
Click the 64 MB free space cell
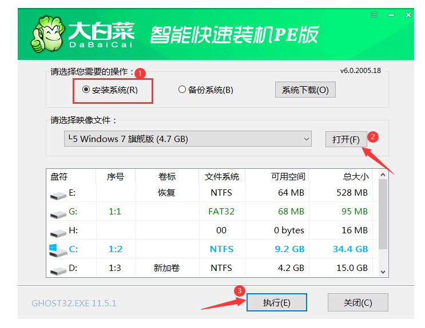(291, 193)
